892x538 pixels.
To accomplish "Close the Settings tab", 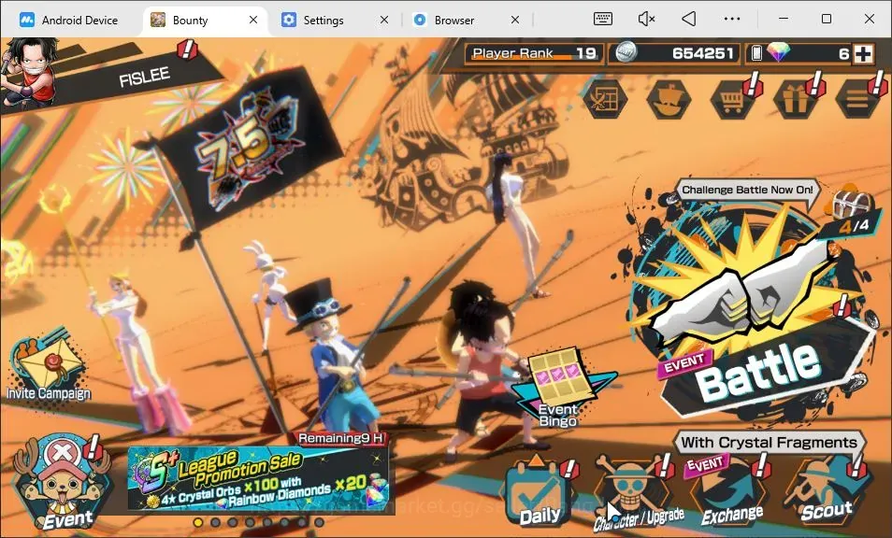I will tap(384, 20).
